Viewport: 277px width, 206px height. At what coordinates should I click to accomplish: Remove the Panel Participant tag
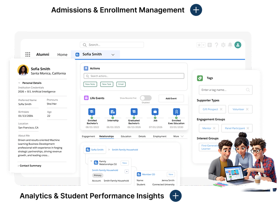click(x=248, y=128)
